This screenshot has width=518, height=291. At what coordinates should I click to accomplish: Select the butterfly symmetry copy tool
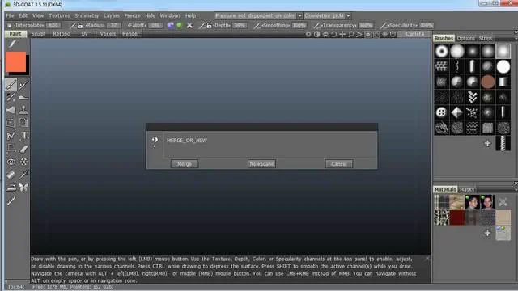pos(23,188)
